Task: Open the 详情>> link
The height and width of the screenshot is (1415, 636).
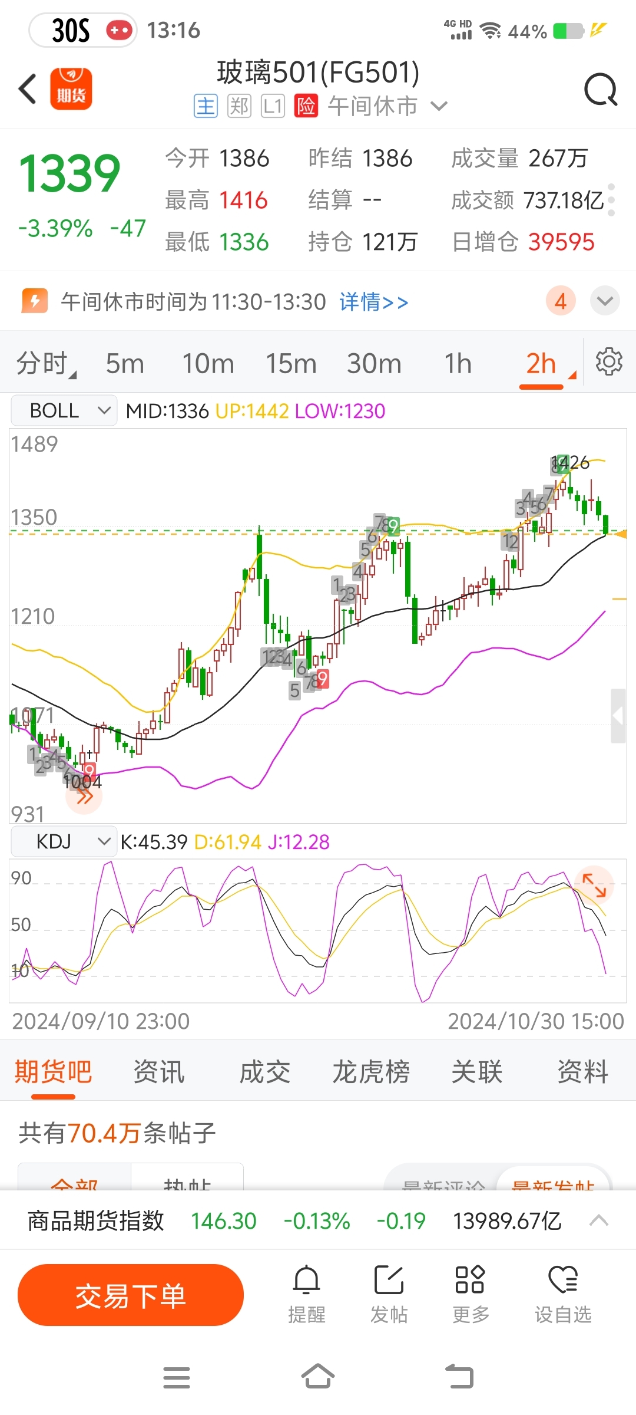Action: tap(373, 302)
